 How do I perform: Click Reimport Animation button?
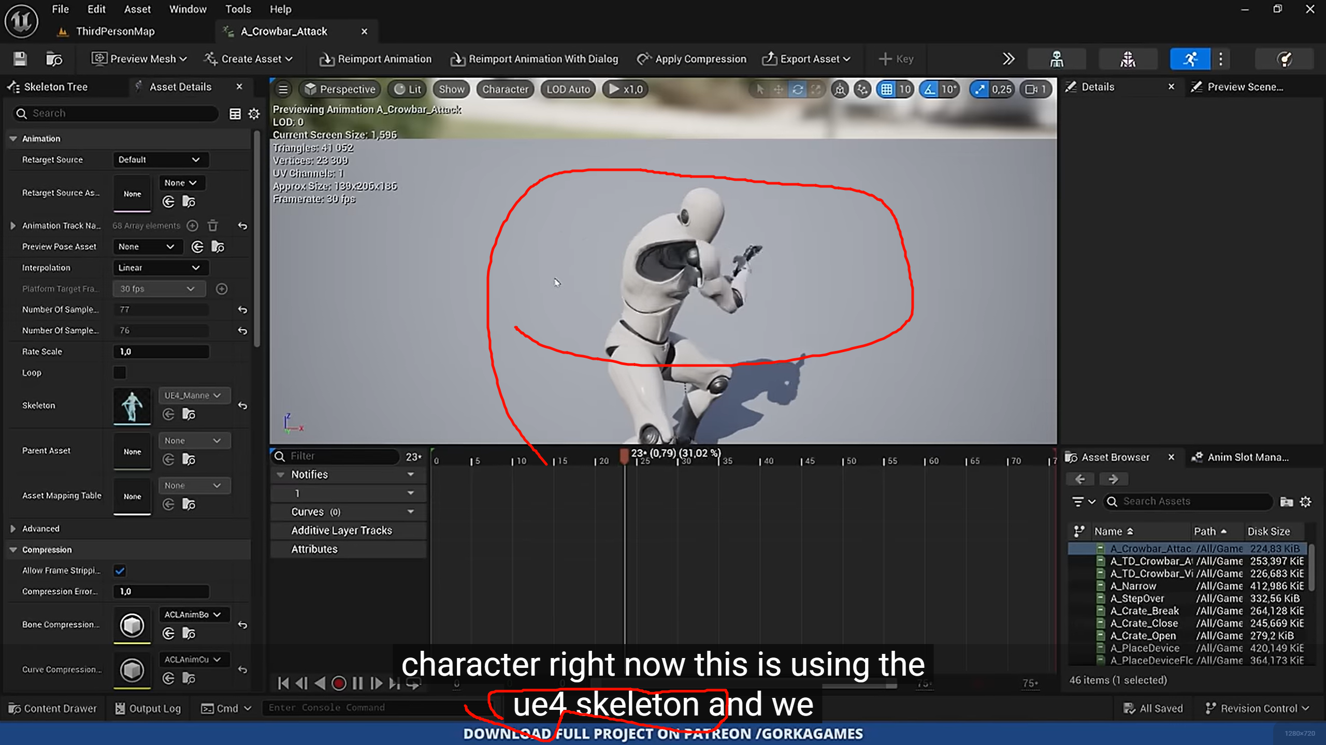click(x=376, y=59)
